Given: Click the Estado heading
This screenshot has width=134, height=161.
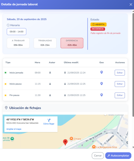Looking at the screenshot, I should pos(95,20).
